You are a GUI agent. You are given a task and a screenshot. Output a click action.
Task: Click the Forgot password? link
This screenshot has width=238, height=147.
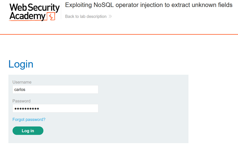click(29, 120)
